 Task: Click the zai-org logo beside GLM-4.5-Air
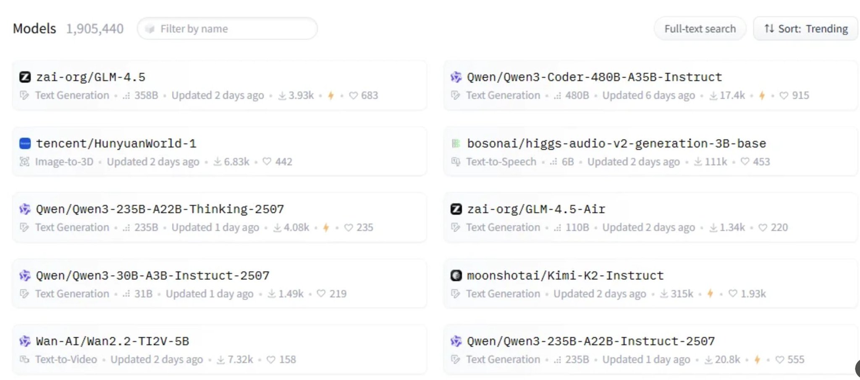coord(456,209)
